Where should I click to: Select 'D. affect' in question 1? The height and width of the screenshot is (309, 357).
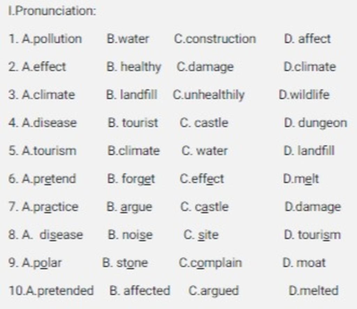tap(307, 39)
